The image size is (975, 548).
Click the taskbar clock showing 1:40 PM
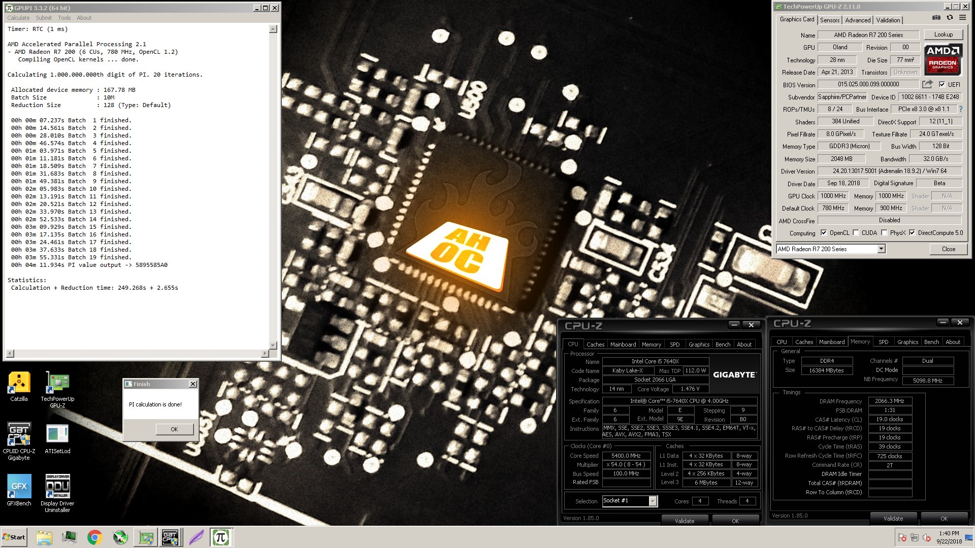click(x=949, y=537)
